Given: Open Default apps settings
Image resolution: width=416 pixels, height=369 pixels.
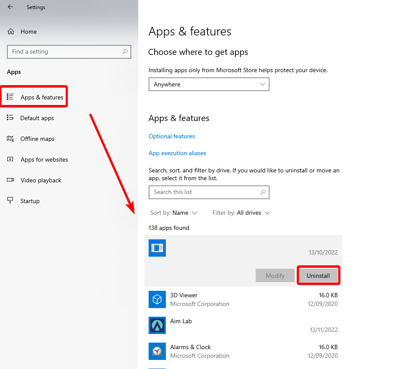Looking at the screenshot, I should point(37,118).
